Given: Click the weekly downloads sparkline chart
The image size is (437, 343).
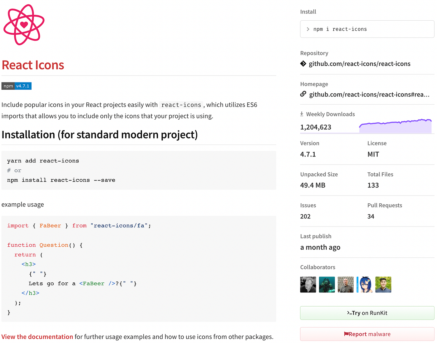Looking at the screenshot, I should click(x=395, y=126).
